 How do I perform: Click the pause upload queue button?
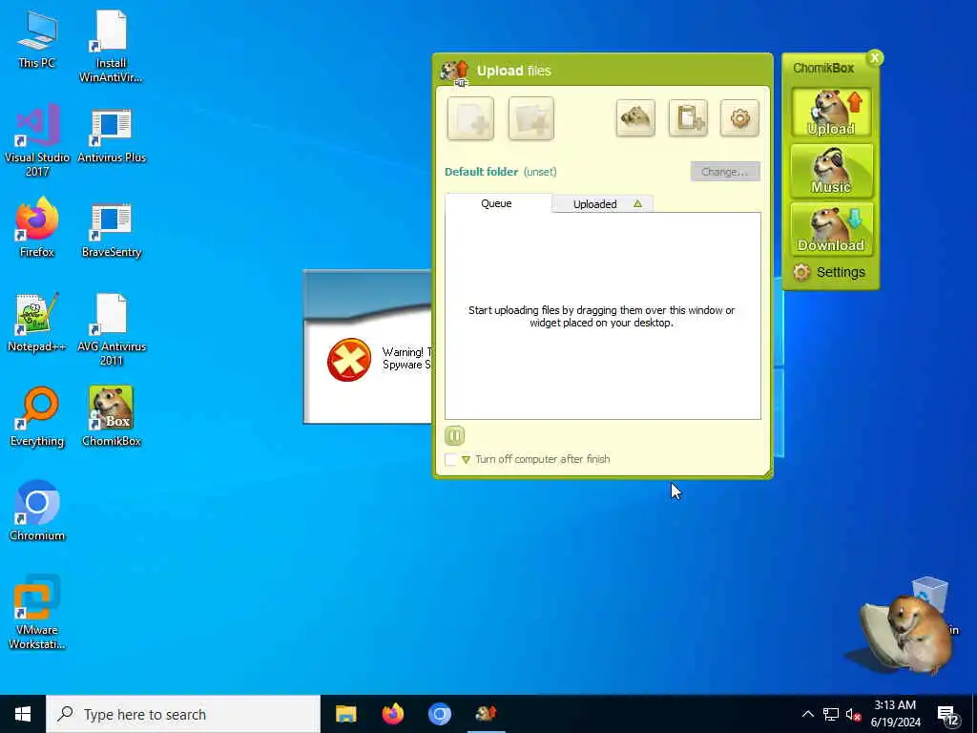455,435
